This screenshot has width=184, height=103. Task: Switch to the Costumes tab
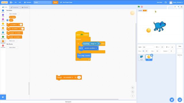[15, 7]
